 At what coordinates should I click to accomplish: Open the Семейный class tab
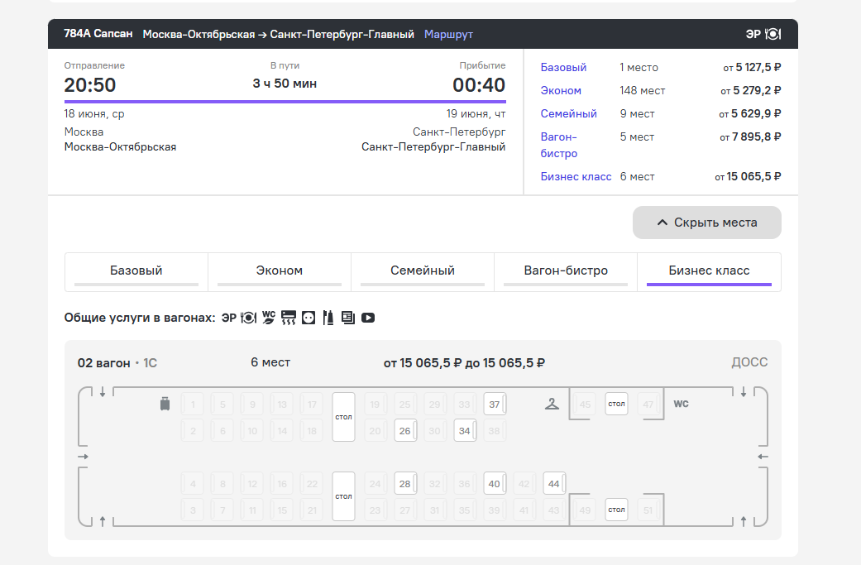pos(423,272)
